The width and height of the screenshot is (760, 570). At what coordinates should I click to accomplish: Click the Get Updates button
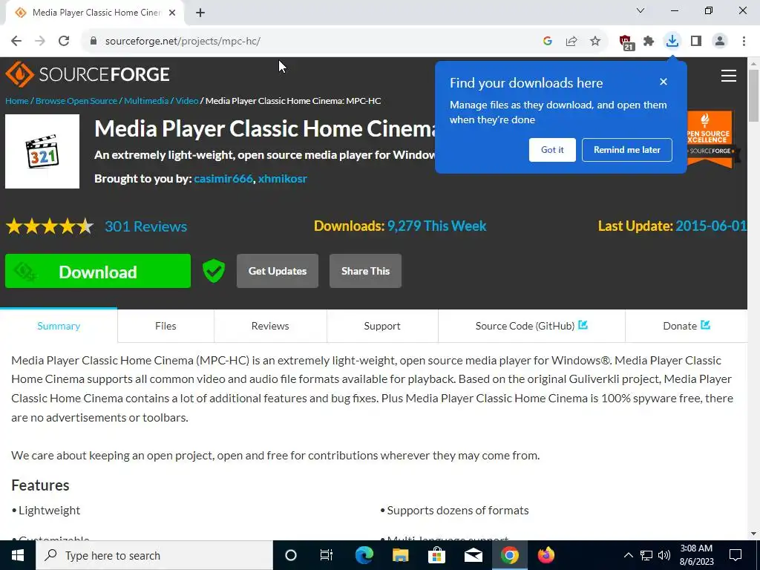(x=278, y=271)
